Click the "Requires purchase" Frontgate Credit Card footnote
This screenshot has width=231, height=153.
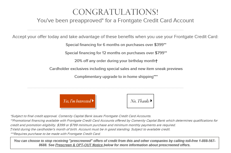(x=55, y=134)
